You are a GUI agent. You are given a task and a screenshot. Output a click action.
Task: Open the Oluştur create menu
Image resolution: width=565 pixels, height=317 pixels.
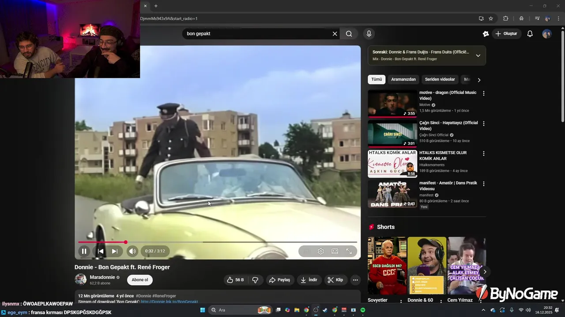[x=506, y=34]
